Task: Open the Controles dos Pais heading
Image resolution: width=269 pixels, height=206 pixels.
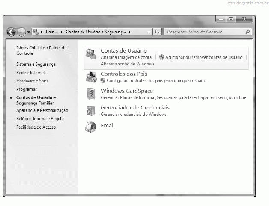Action: (x=124, y=74)
